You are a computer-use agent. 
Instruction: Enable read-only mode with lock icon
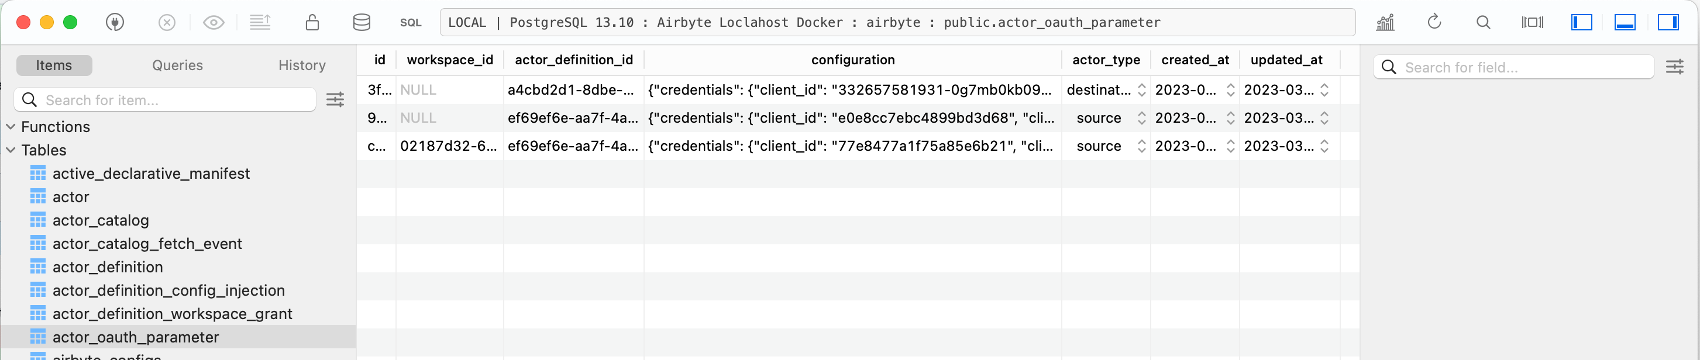click(312, 22)
